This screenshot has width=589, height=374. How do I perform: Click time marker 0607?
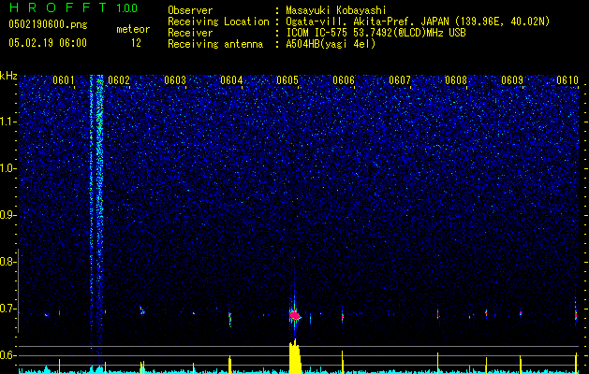(x=400, y=80)
